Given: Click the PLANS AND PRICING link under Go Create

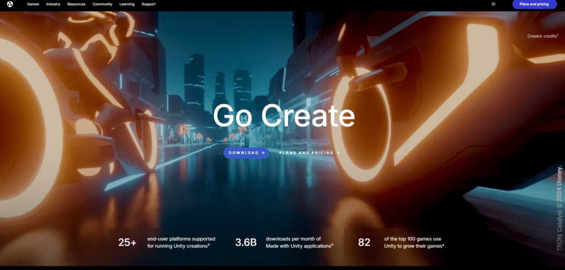Looking at the screenshot, I should point(310,153).
